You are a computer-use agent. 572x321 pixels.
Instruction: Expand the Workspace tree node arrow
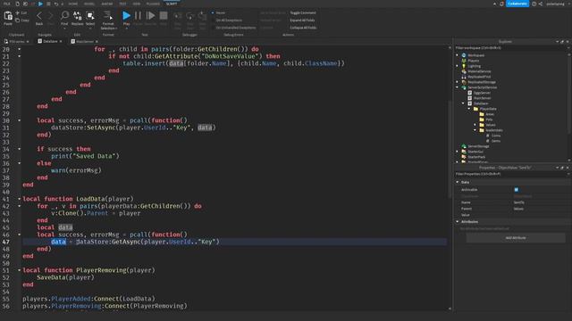coord(457,55)
